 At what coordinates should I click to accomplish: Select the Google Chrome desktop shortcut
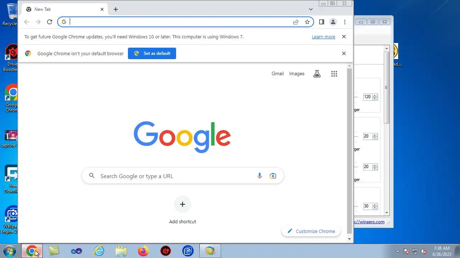coord(11,99)
